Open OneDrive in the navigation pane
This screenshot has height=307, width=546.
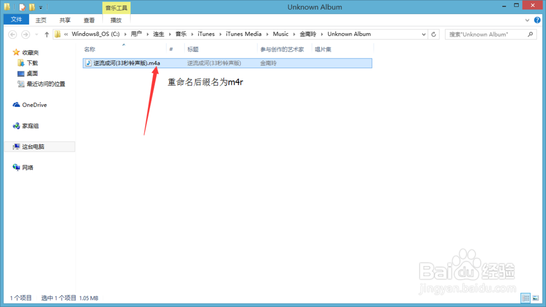(34, 105)
